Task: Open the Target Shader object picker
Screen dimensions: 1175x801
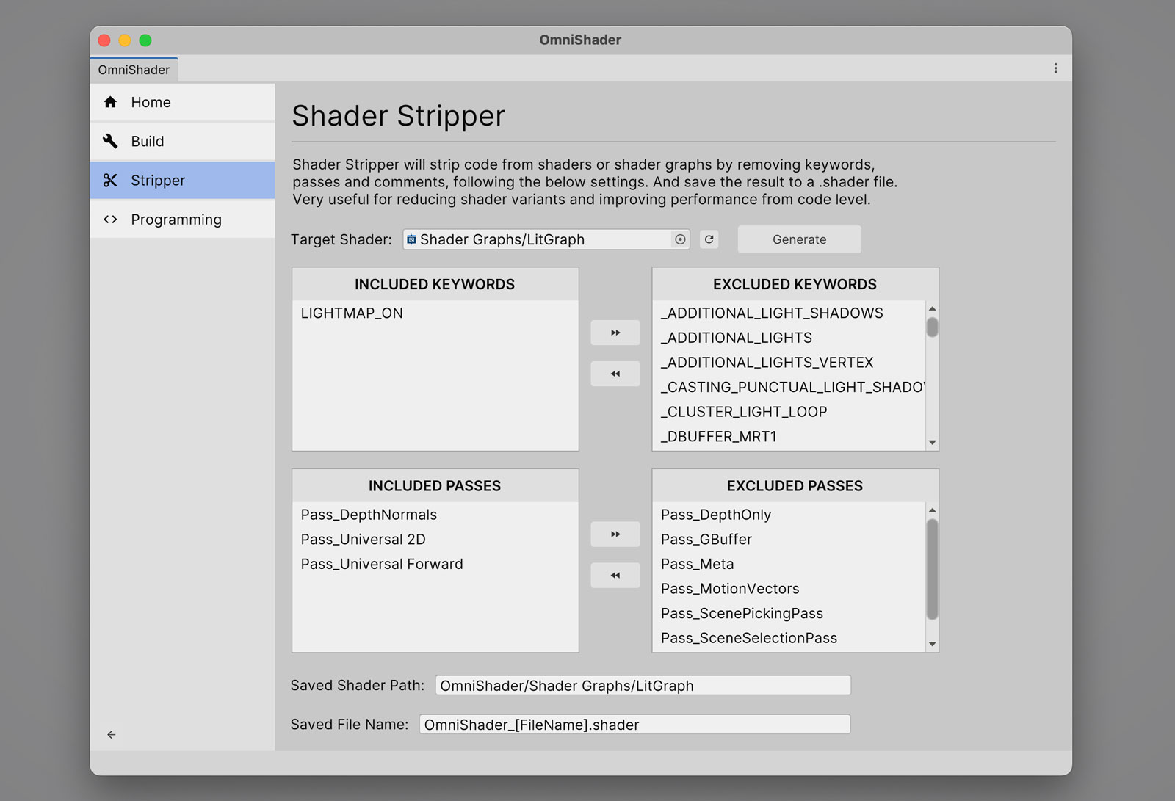Action: [680, 239]
